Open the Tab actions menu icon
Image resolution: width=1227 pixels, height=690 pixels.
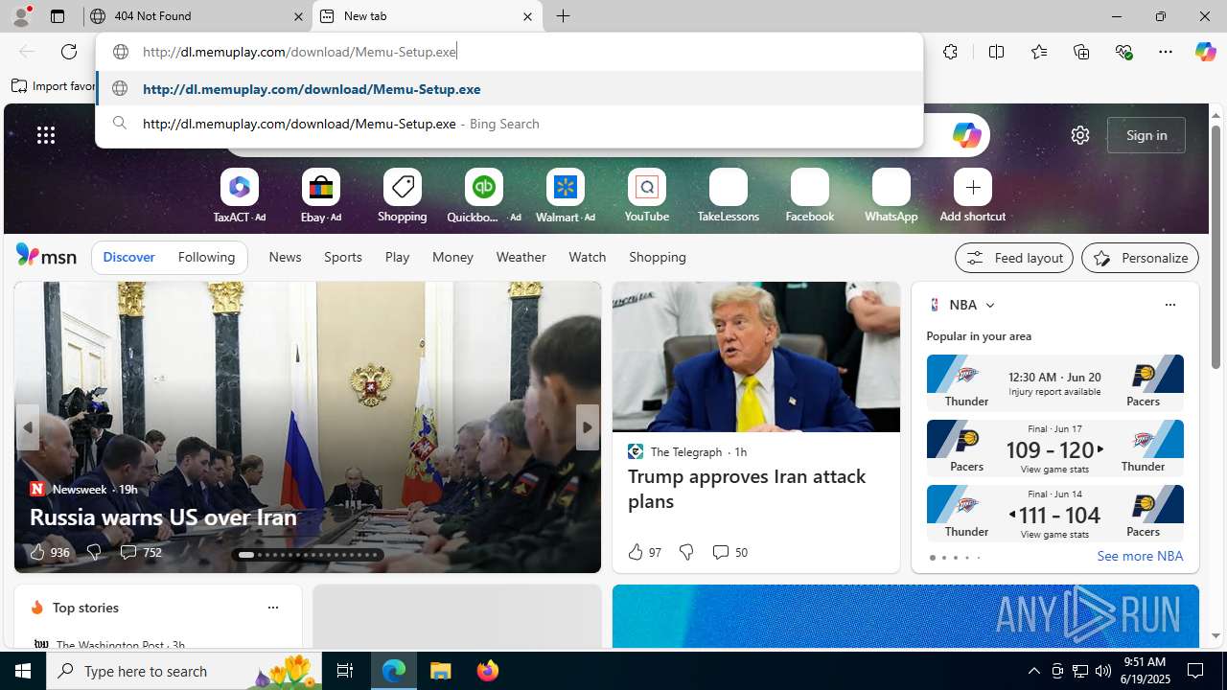57,16
